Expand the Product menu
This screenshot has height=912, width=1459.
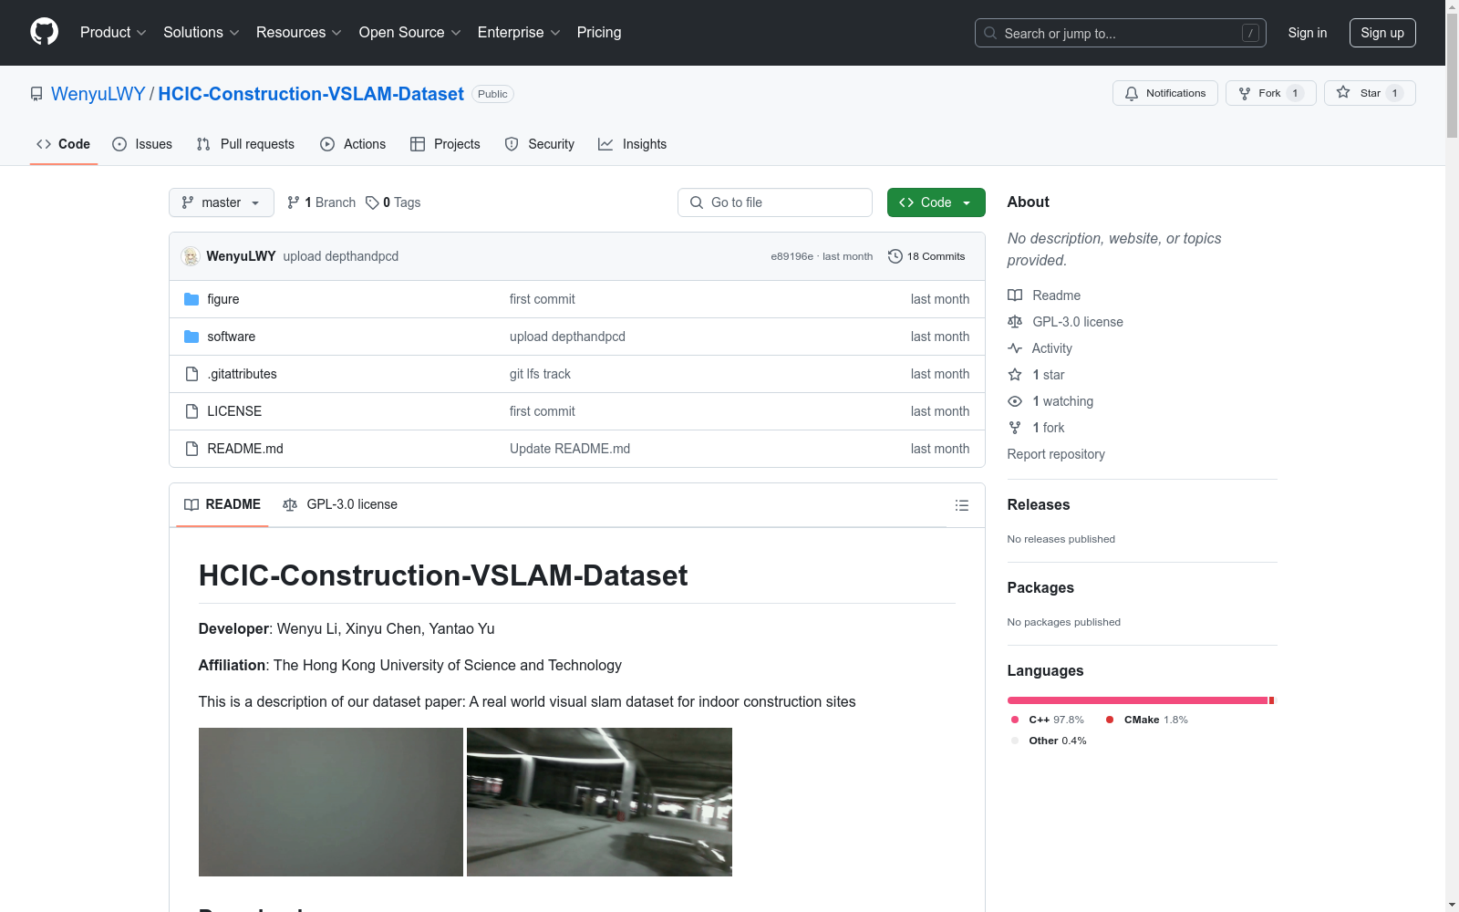(113, 33)
